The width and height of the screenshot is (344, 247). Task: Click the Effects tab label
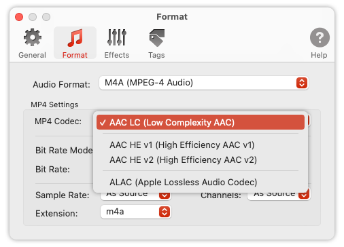point(117,55)
